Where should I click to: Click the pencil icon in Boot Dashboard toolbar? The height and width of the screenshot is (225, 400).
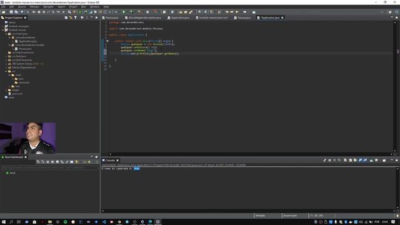[67, 162]
